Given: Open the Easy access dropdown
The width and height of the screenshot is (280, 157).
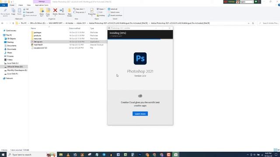Looking at the screenshot, I should (80, 12).
